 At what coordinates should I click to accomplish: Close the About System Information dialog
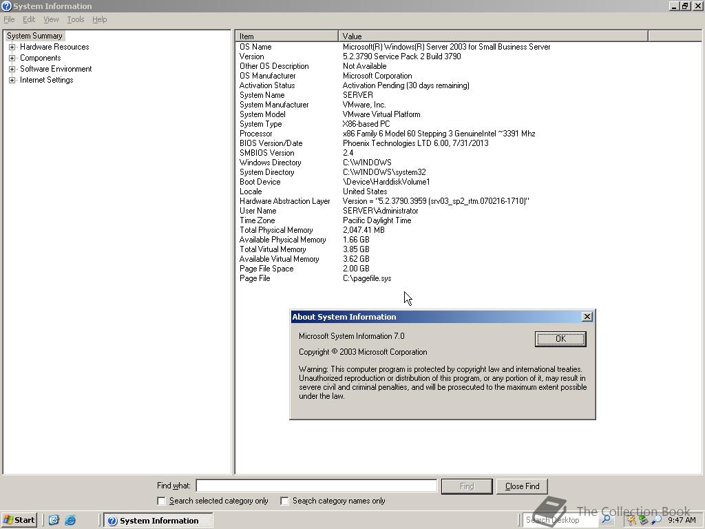[587, 317]
